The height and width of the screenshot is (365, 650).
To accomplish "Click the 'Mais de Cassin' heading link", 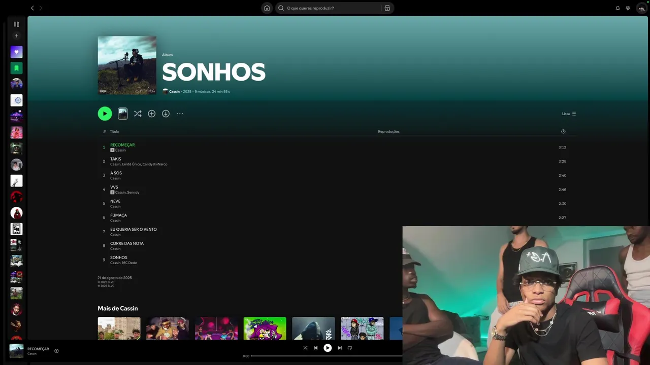I will (118, 308).
